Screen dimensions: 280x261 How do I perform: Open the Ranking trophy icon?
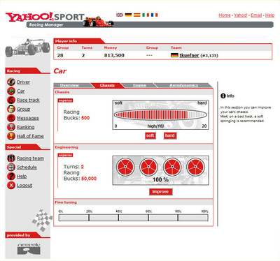click(11, 127)
